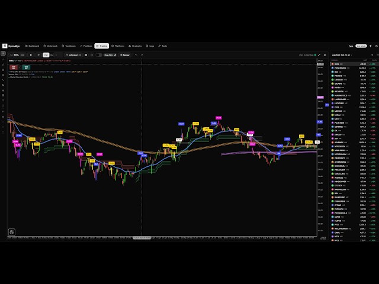Open the D timeframe selector

click(31, 55)
